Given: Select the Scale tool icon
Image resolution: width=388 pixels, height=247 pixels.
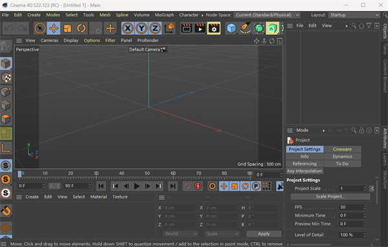Looking at the screenshot, I should click(x=67, y=28).
